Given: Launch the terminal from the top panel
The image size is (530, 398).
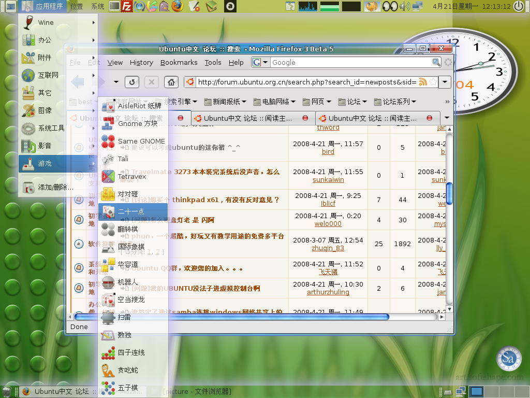Looking at the screenshot, I should click(114, 6).
